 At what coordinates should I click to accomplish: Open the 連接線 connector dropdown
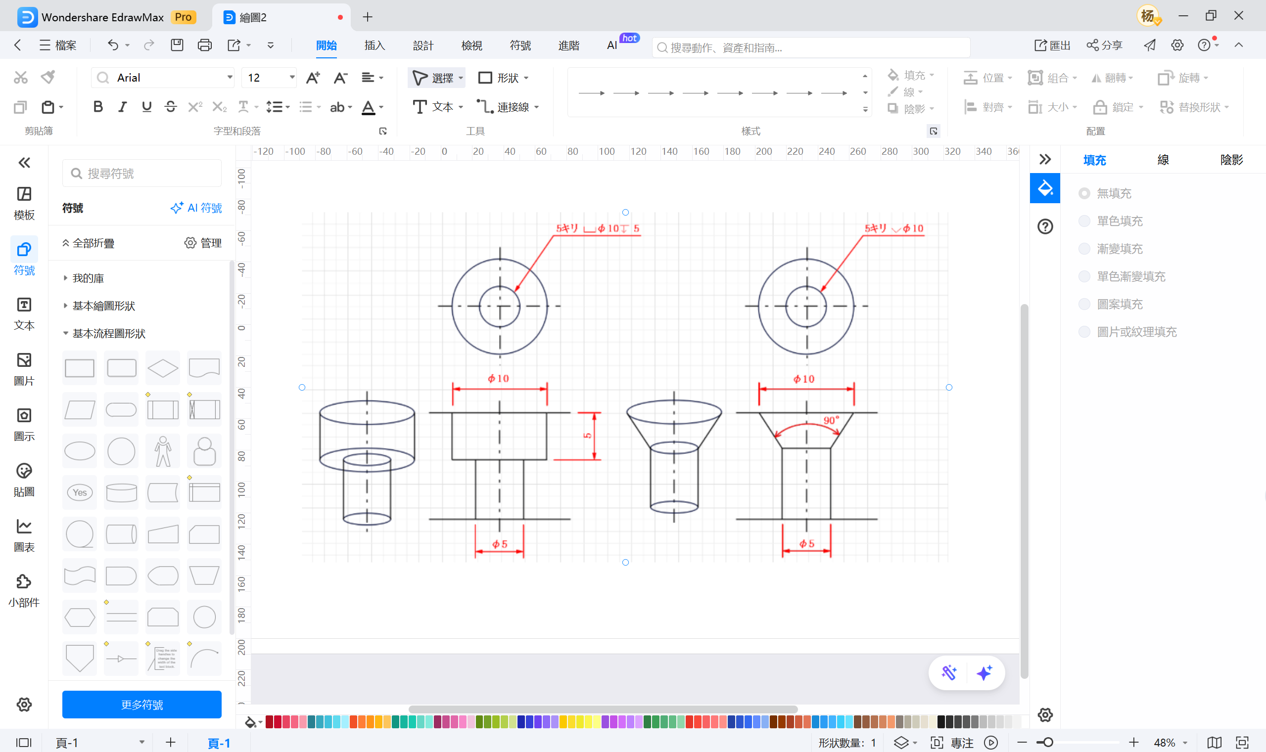[536, 107]
